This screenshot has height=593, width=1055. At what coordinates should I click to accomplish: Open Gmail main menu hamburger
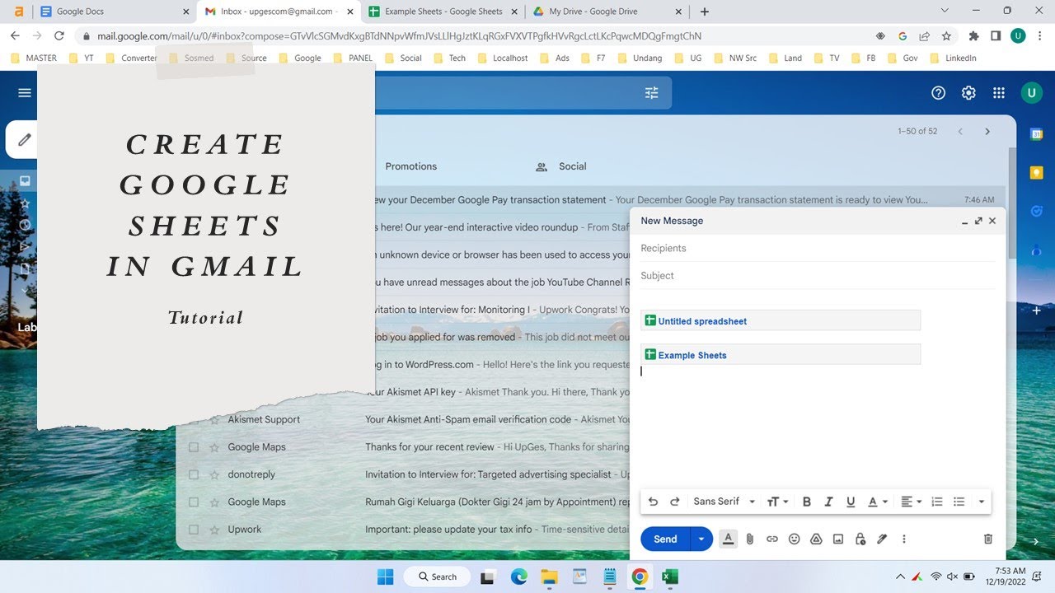(x=25, y=93)
